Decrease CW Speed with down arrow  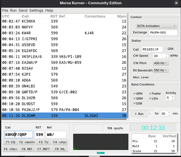(167, 57)
